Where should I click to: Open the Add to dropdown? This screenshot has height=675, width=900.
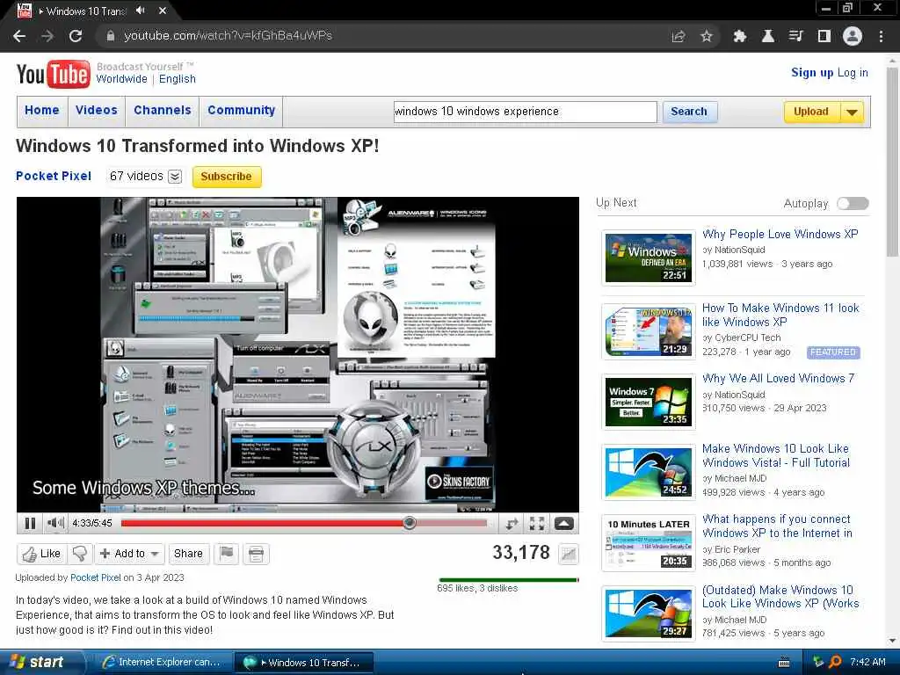pyautogui.click(x=130, y=554)
